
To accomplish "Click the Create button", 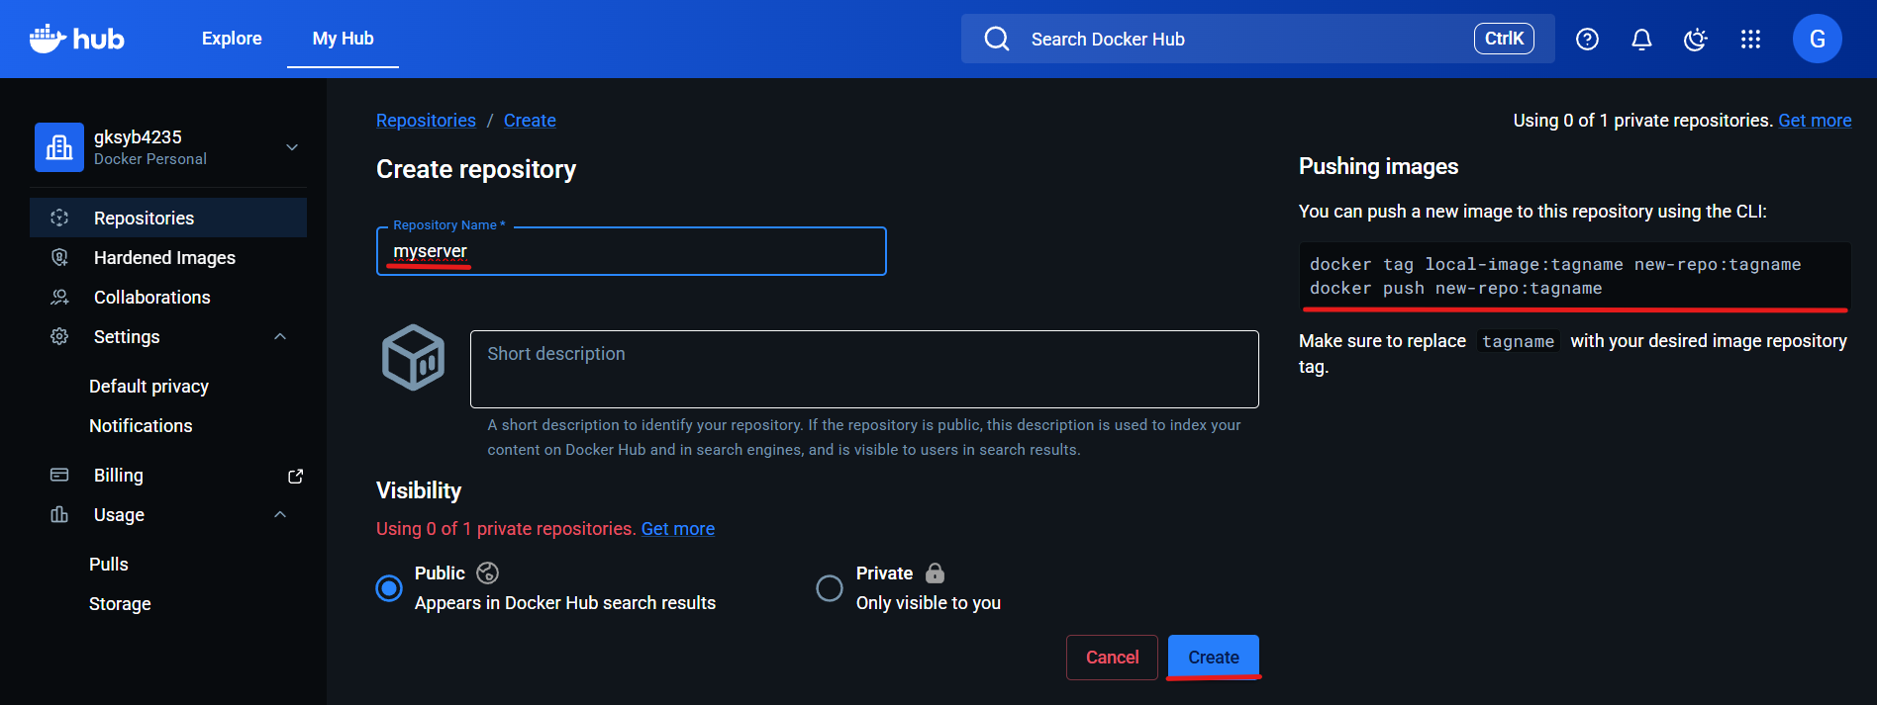I will 1214,658.
